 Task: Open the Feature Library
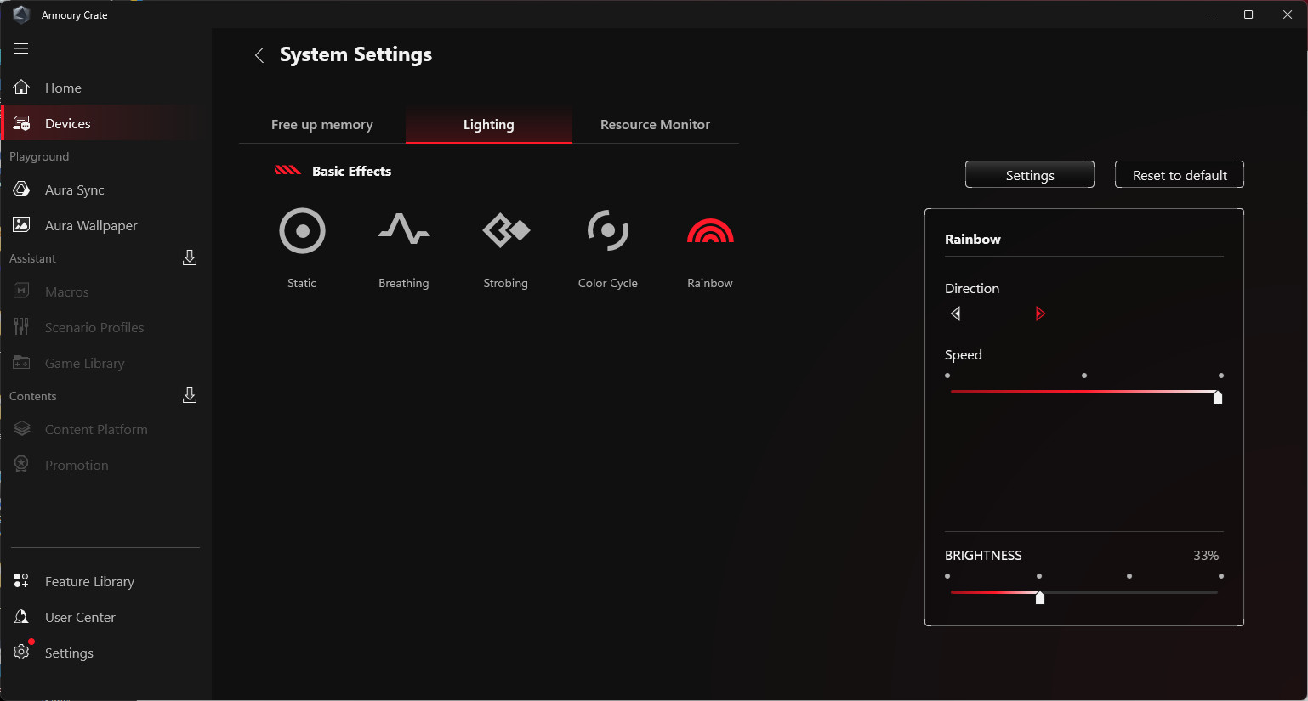click(89, 582)
